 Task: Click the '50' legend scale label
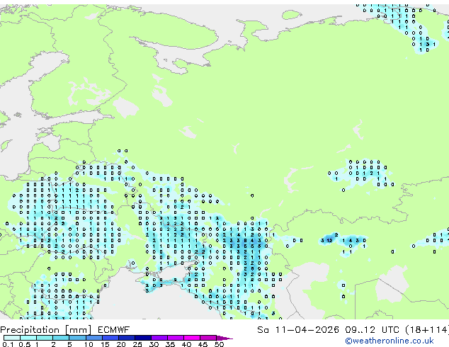click(x=219, y=344)
